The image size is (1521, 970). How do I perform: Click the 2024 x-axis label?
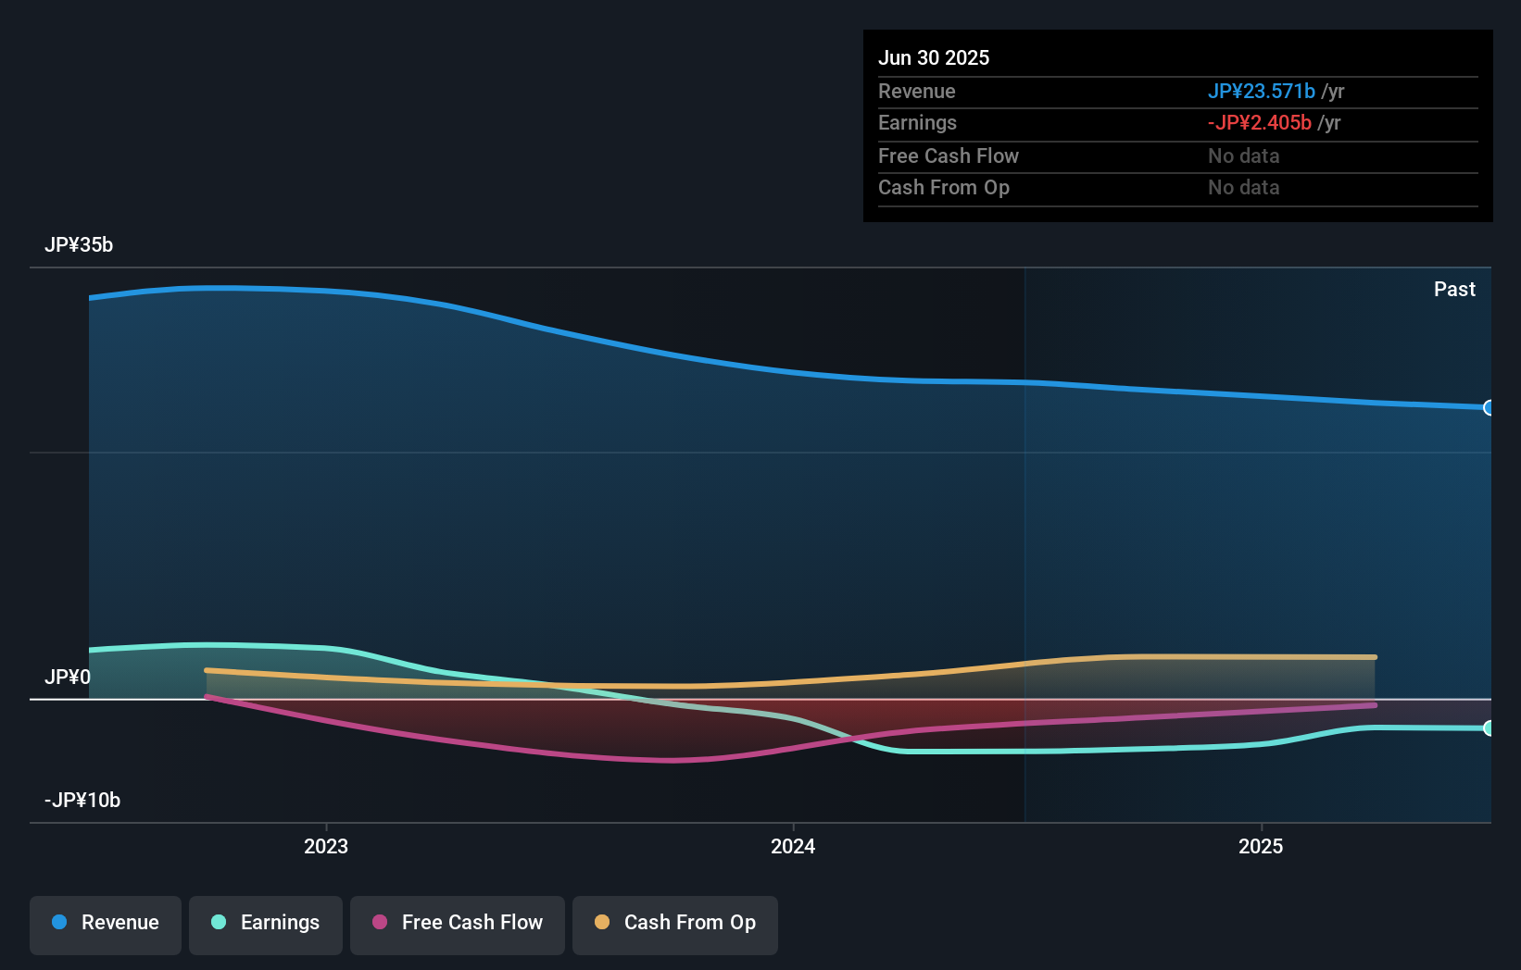pos(793,846)
